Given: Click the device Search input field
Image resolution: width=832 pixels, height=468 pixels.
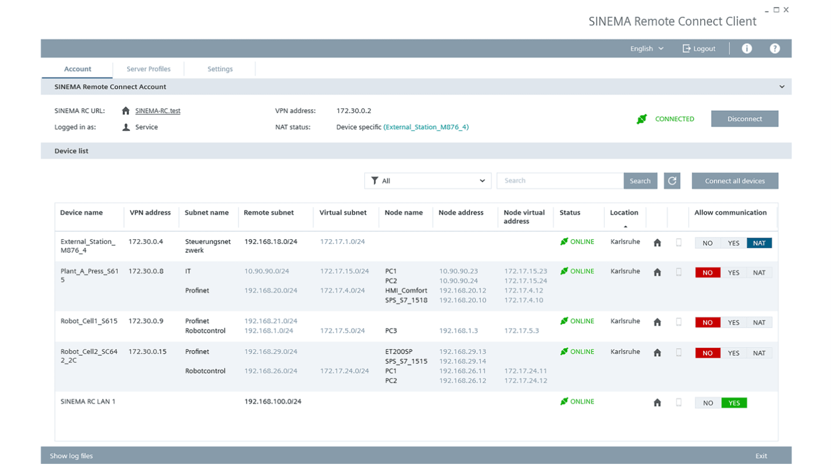Looking at the screenshot, I should 560,181.
